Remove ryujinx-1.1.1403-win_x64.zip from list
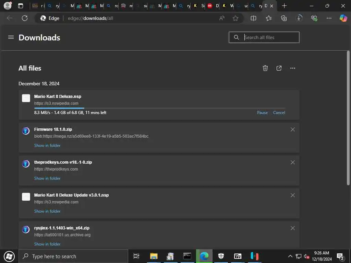Viewport: 351px width, 263px height. point(293,228)
